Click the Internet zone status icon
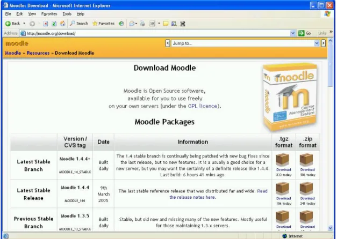This screenshot has height=239, width=337. point(284,236)
